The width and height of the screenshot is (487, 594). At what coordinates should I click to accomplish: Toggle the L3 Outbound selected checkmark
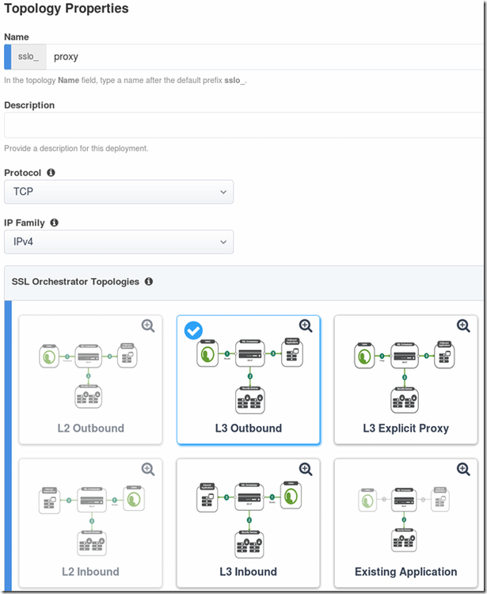(193, 330)
